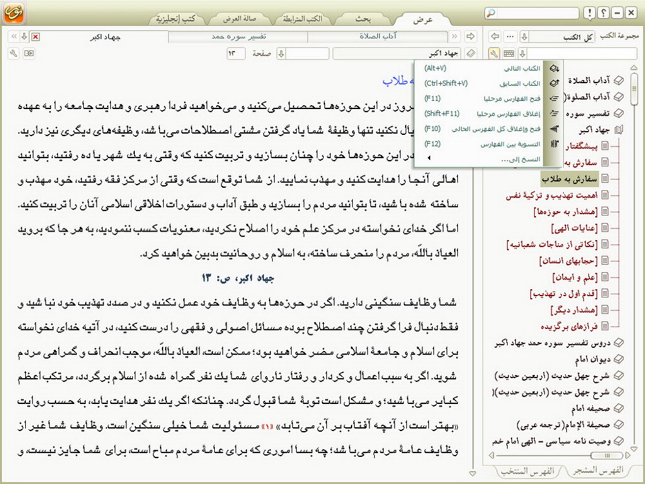Click the top search box with magnifier
Image resolution: width=645 pixels, height=484 pixels.
(x=532, y=13)
